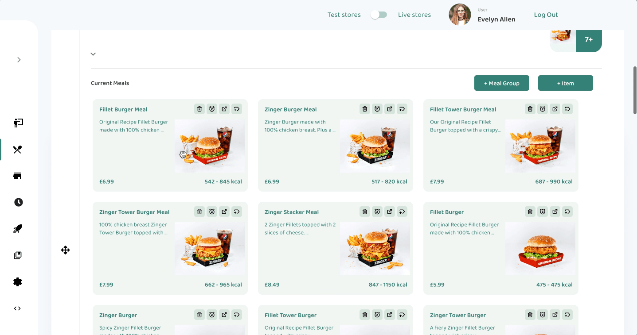637x335 pixels.
Task: Add a tag to the Zinger Burger Meal
Action: 402,109
